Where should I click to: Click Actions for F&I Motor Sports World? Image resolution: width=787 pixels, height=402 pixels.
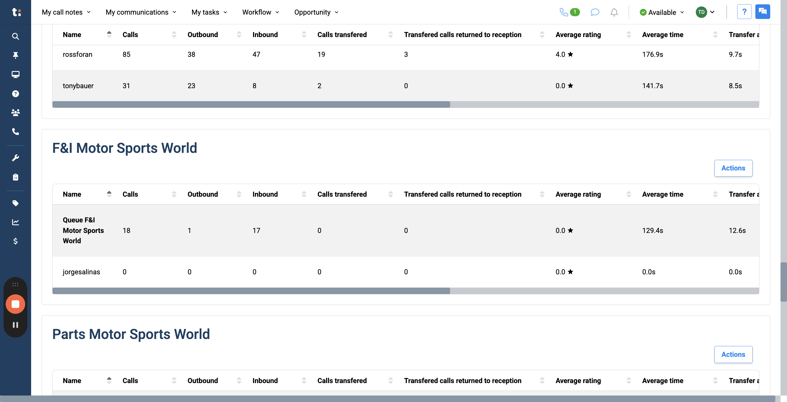[x=733, y=168]
